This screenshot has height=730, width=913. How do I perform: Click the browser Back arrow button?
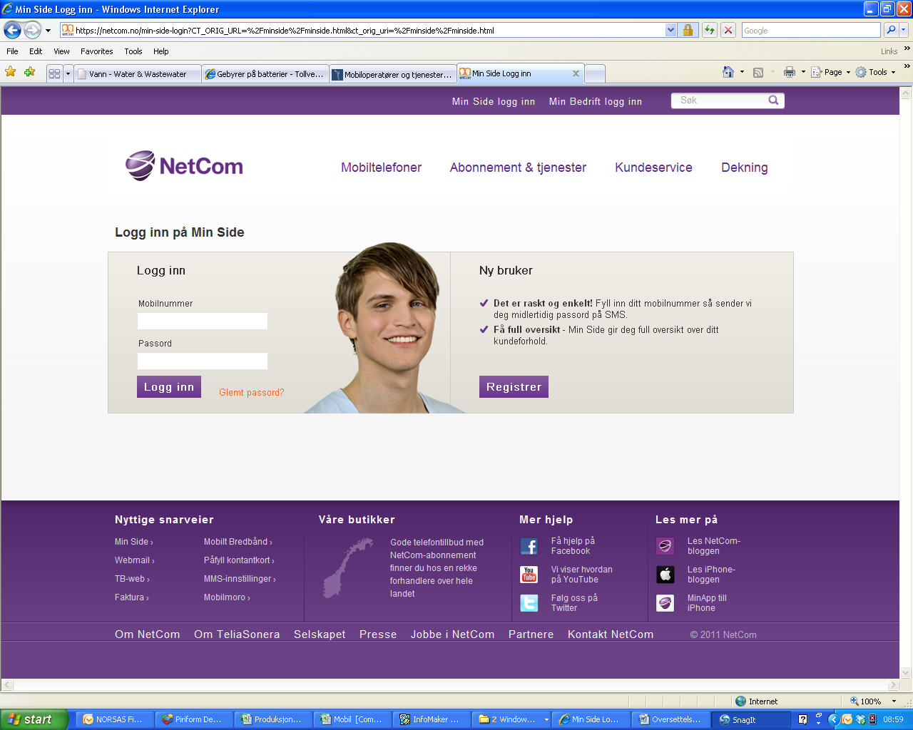pyautogui.click(x=12, y=30)
